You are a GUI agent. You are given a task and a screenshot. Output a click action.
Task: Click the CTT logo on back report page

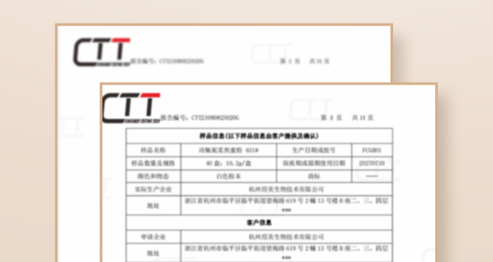point(101,52)
